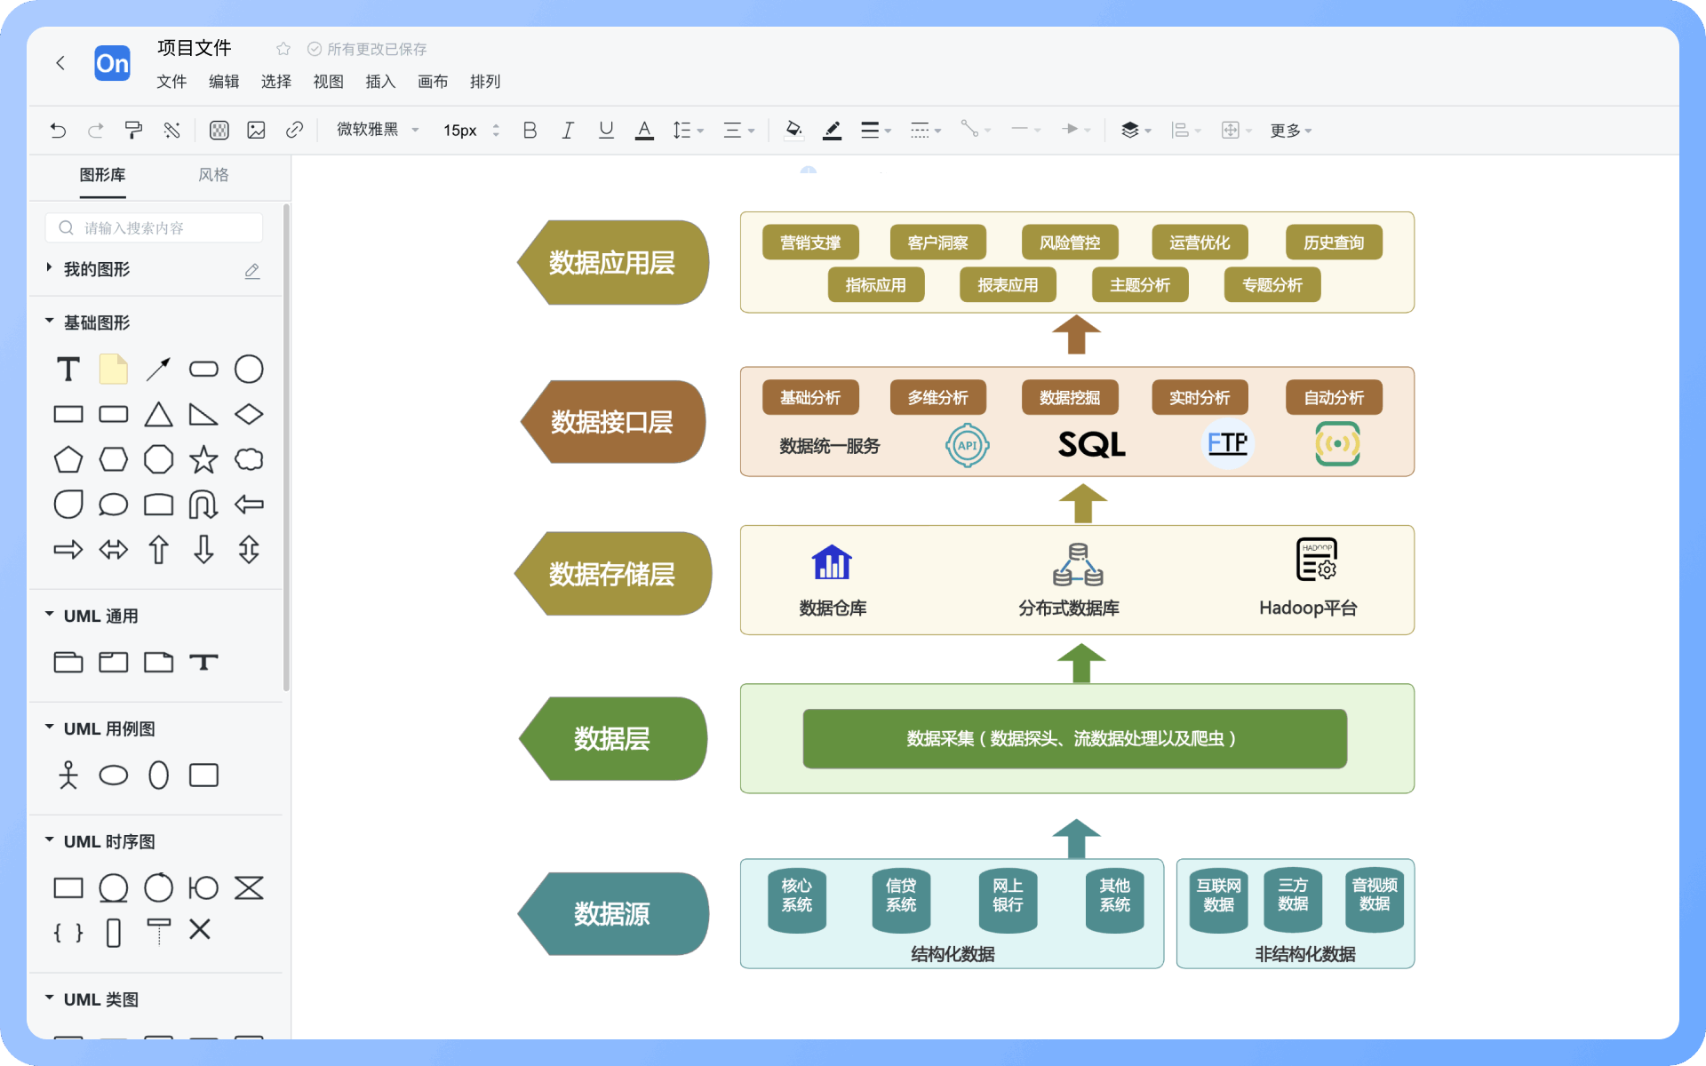Select the UML actor stick figure

pyautogui.click(x=68, y=775)
